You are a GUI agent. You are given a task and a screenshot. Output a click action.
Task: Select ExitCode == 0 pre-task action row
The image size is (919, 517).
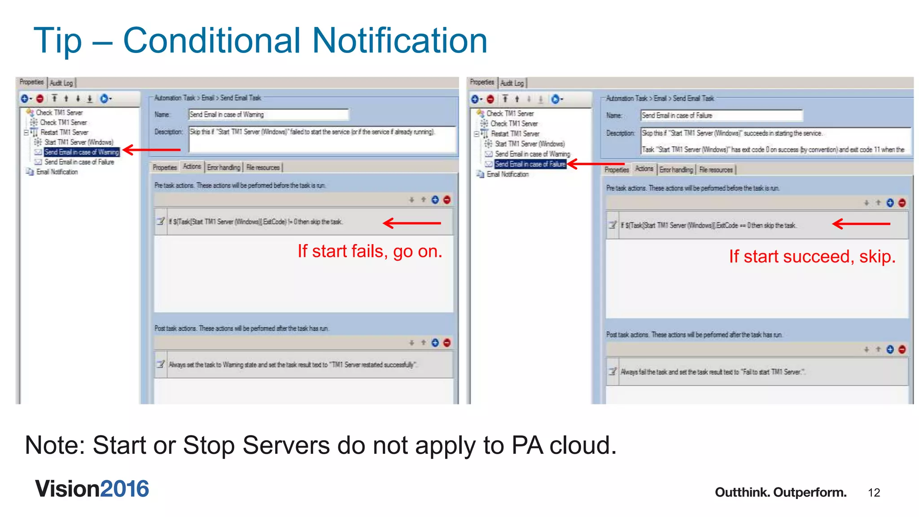pyautogui.click(x=757, y=225)
